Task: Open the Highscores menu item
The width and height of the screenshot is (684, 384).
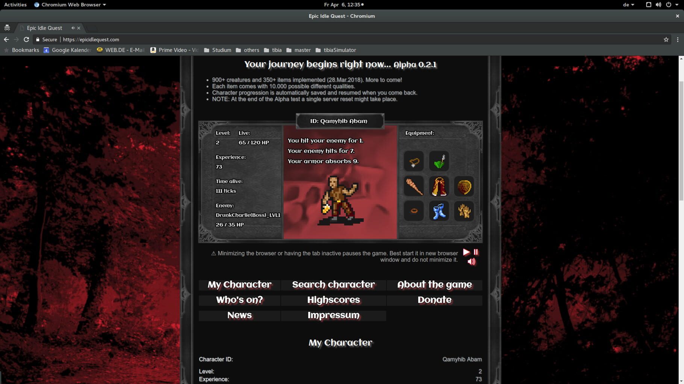Action: coord(333,300)
